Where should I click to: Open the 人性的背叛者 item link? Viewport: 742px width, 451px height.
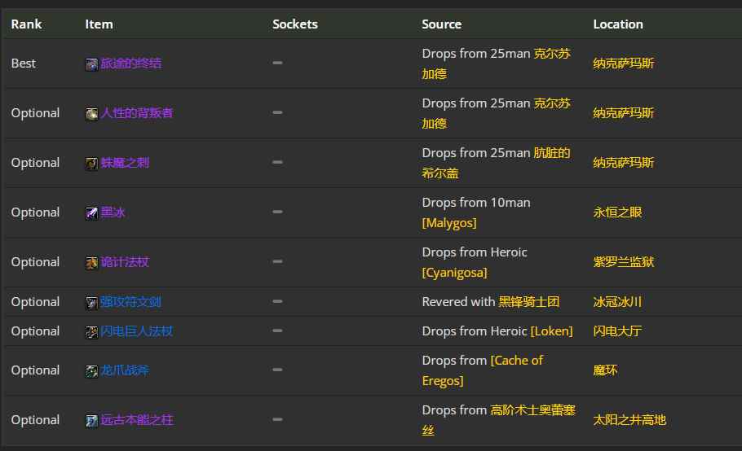pyautogui.click(x=137, y=113)
